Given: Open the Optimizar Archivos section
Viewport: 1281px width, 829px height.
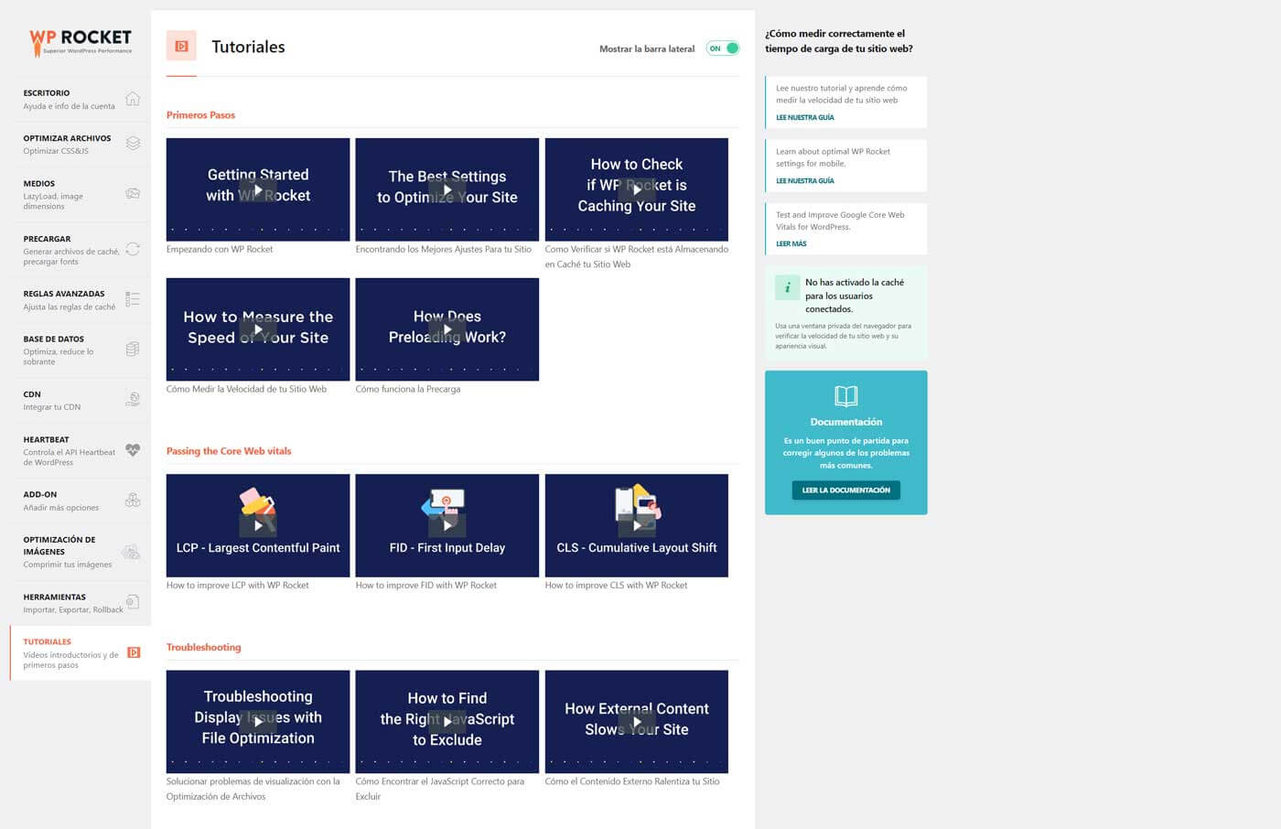Looking at the screenshot, I should [x=81, y=145].
